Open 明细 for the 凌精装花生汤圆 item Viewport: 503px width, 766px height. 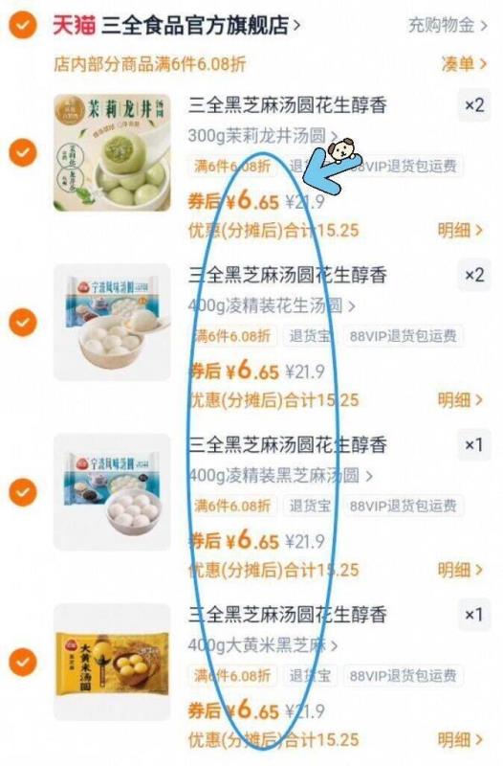(460, 400)
